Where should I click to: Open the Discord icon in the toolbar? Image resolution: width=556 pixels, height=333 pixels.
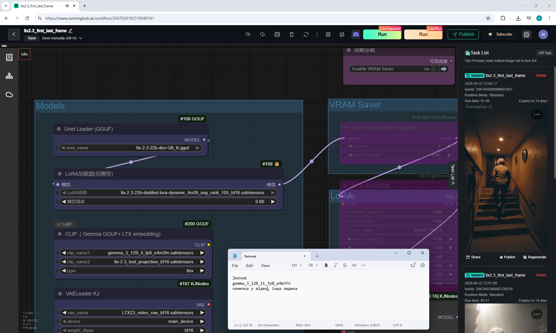(x=356, y=34)
